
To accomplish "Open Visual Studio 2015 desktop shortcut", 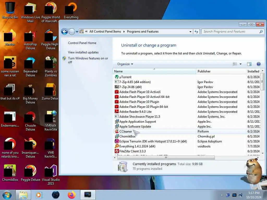I will point(51,175).
